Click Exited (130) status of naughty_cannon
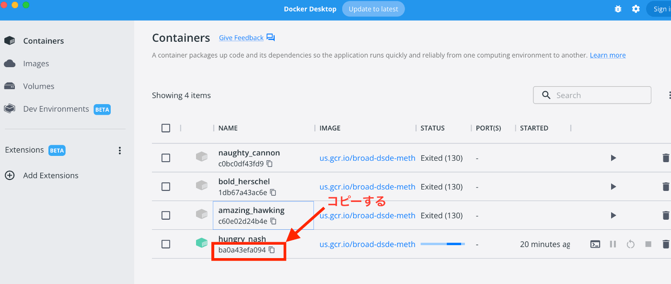The image size is (671, 284). [x=441, y=158]
